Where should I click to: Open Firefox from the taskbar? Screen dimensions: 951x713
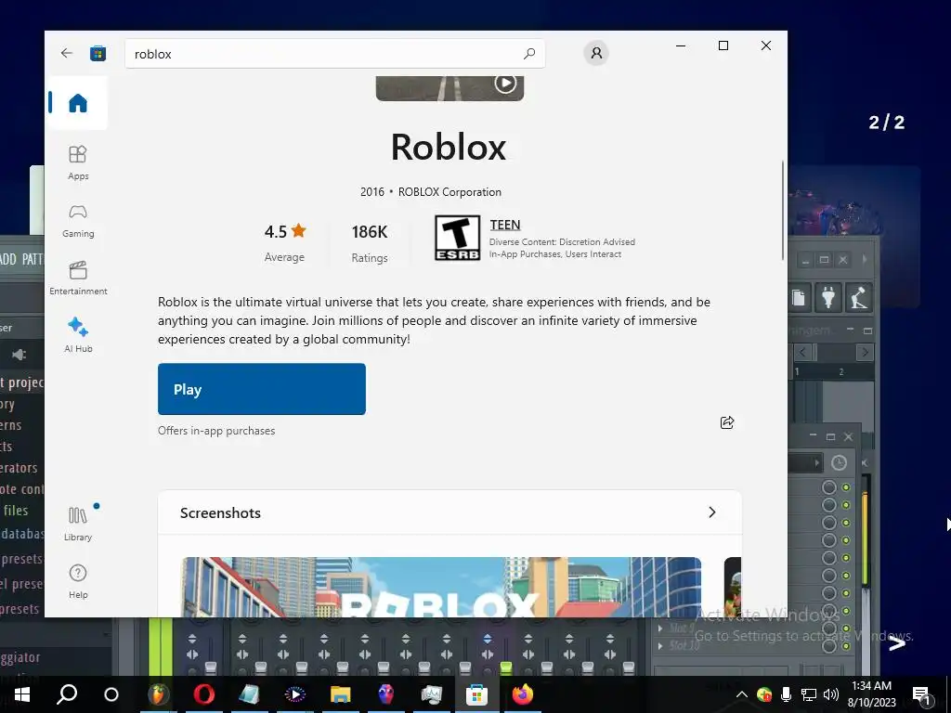click(522, 694)
